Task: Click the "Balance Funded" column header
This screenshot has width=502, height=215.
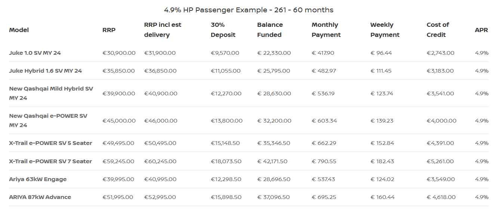Action: [x=270, y=30]
